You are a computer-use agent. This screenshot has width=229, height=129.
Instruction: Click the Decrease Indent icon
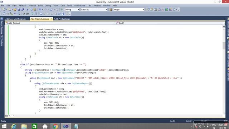(24, 14)
